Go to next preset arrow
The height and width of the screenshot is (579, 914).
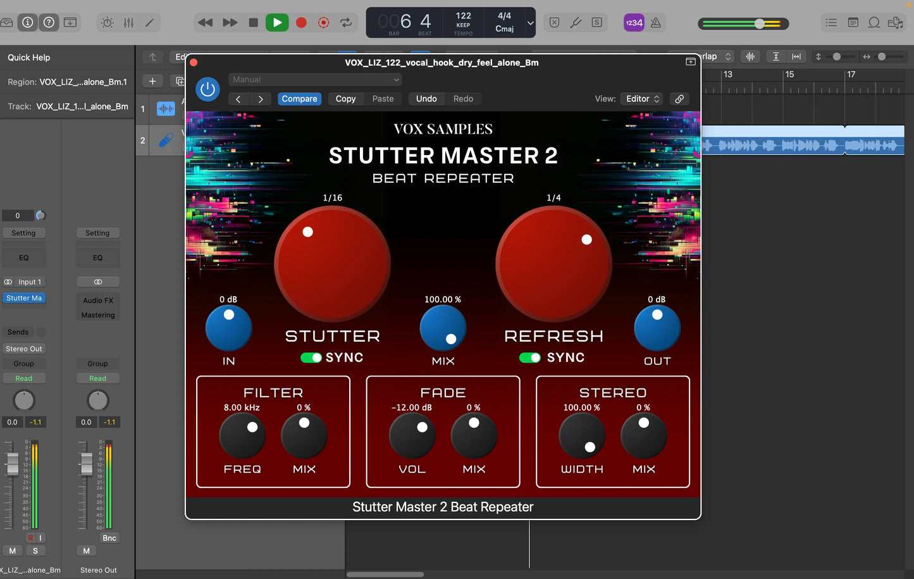pos(261,99)
